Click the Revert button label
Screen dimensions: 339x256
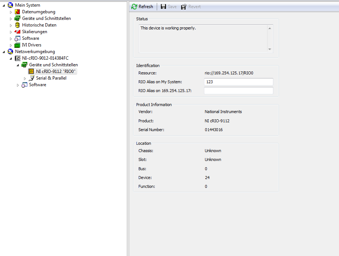(x=194, y=7)
